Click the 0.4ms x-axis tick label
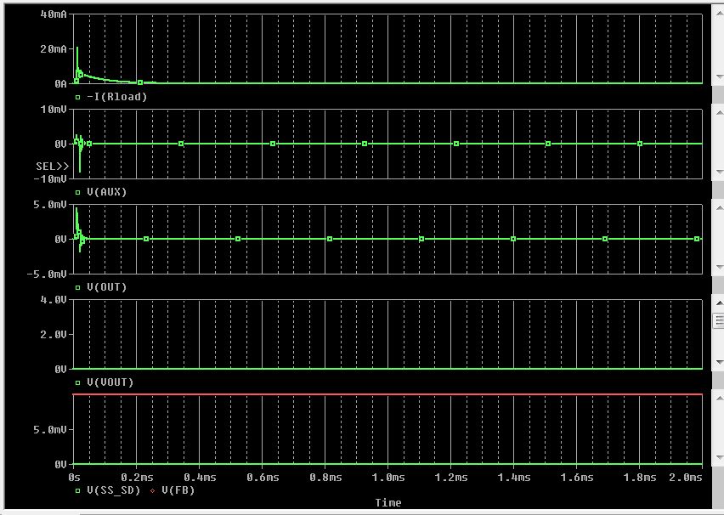The width and height of the screenshot is (724, 515). coord(200,477)
